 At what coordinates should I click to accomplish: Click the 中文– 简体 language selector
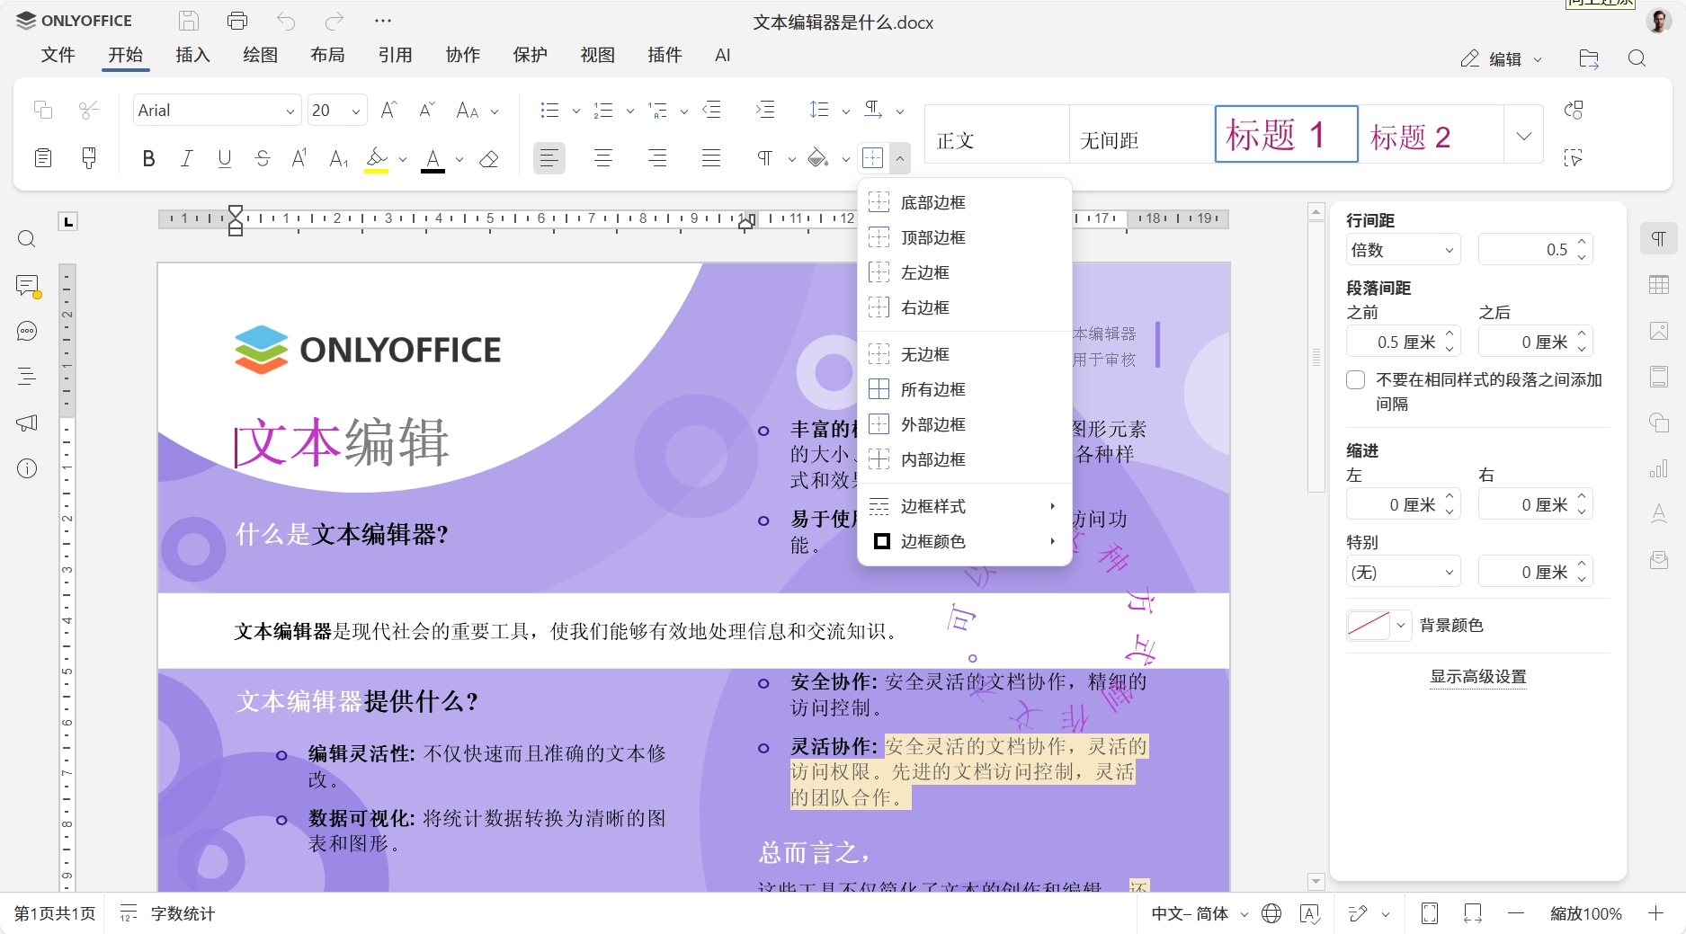click(x=1200, y=913)
